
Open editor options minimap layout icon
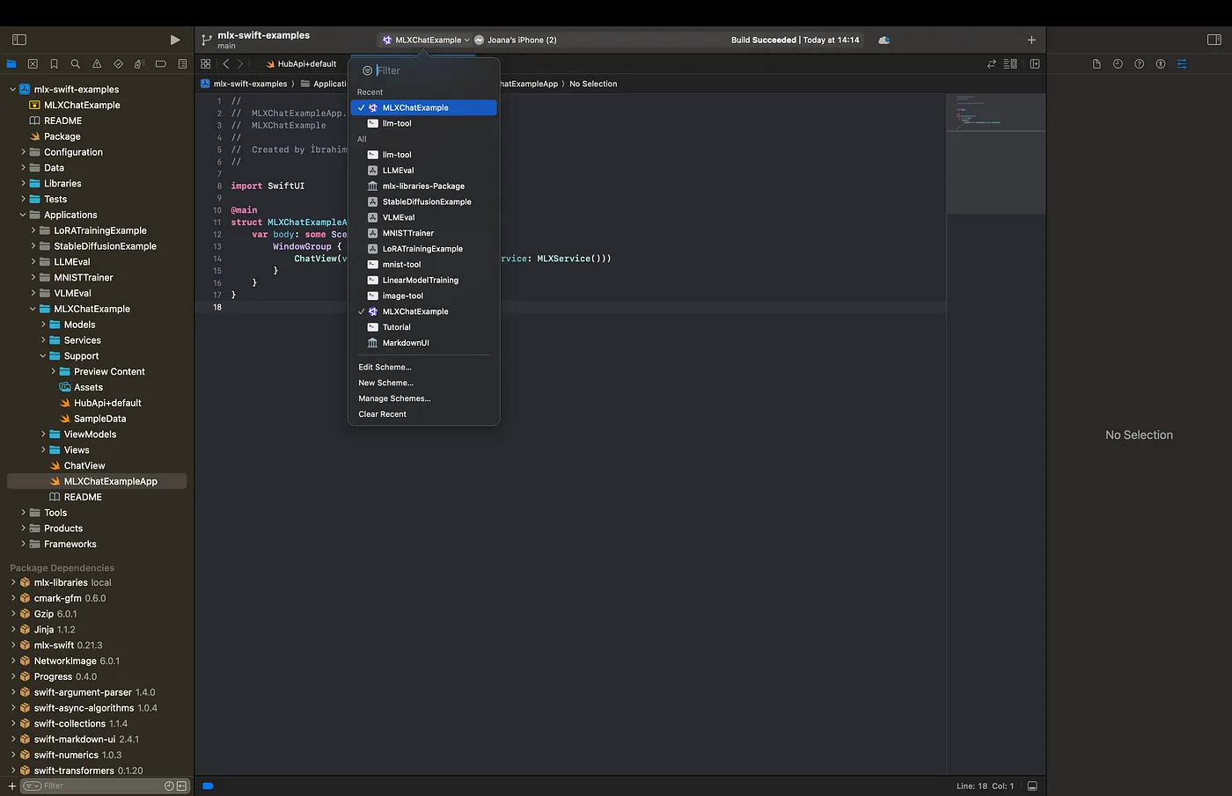1010,64
